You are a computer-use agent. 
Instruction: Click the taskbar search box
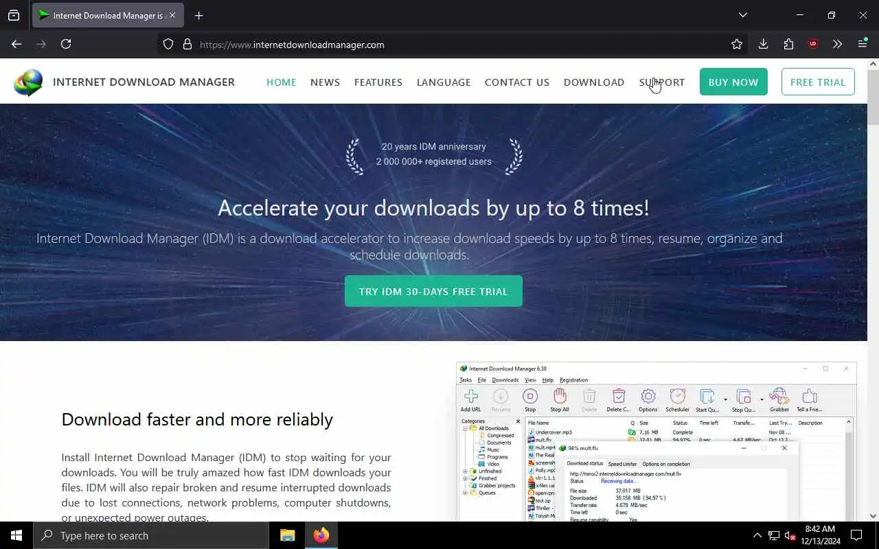coord(151,535)
